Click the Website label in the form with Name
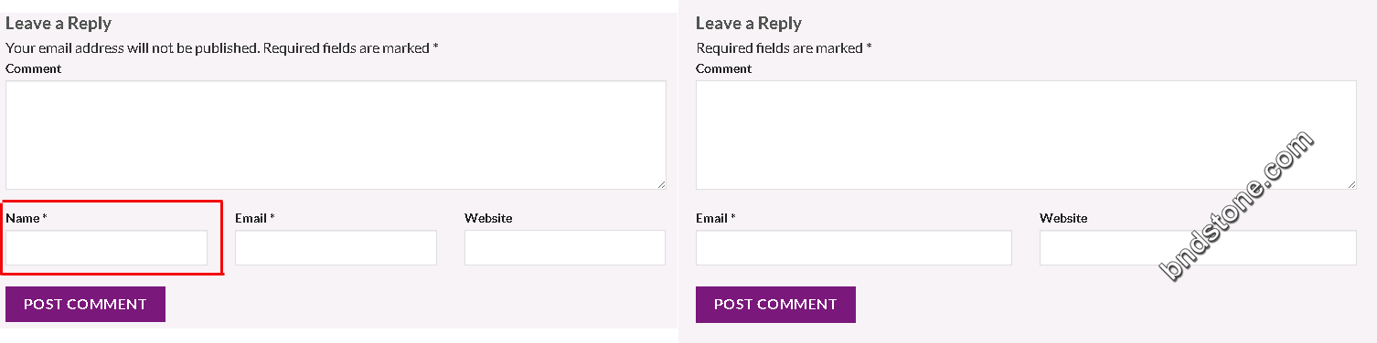This screenshot has height=343, width=1377. point(488,218)
